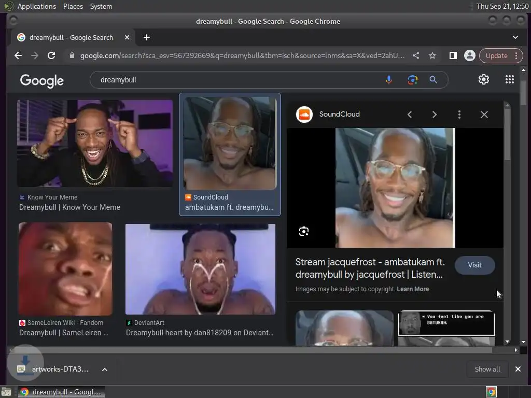Screen dimensions: 531x398
Task: Open Google quick settings gear
Action: pos(484,79)
